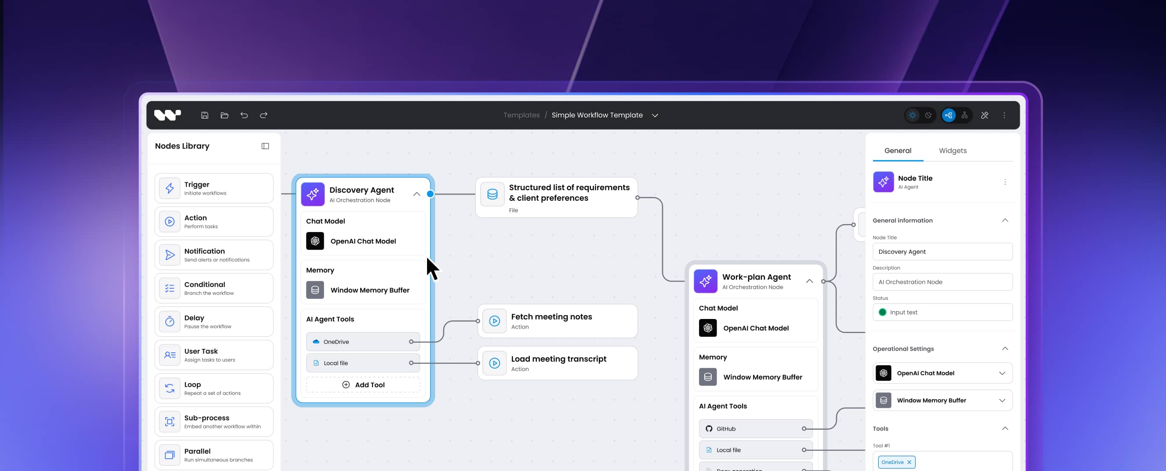Click the Local file tool in Discovery Agent

pos(363,363)
